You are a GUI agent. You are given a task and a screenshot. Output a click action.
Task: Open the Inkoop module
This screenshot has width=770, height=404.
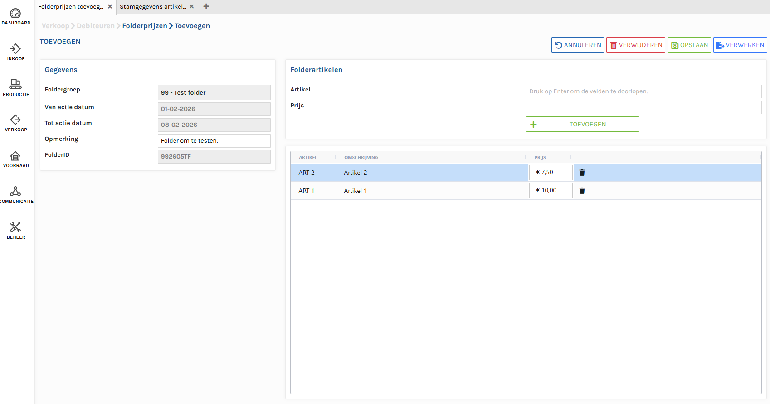[15, 52]
